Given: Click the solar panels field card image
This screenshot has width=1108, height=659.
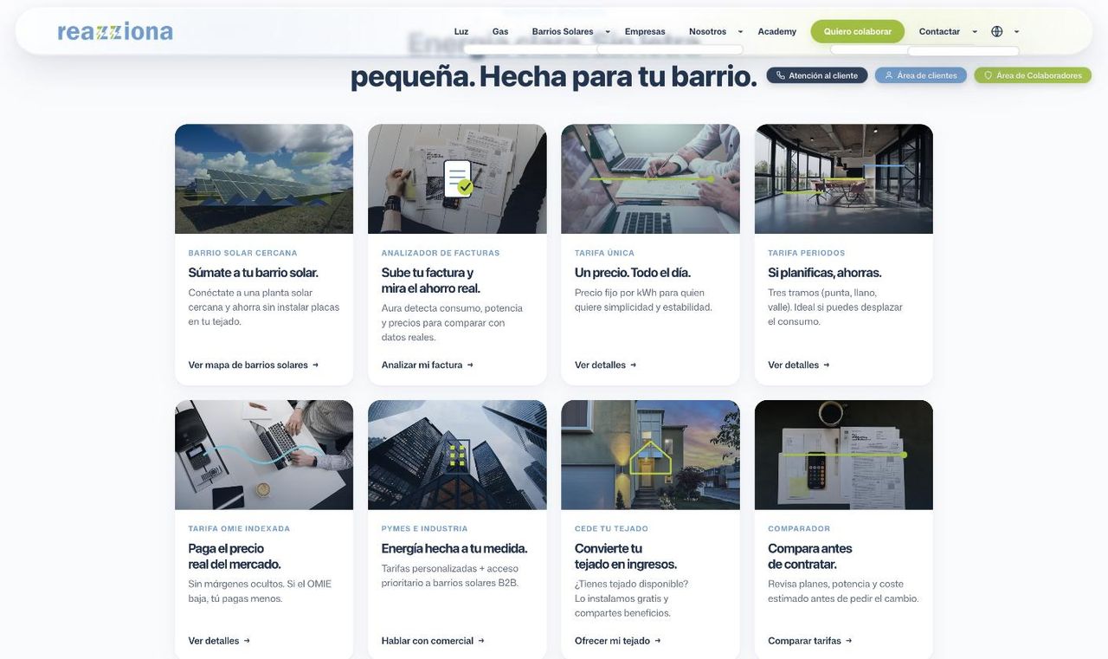Looking at the screenshot, I should (264, 178).
